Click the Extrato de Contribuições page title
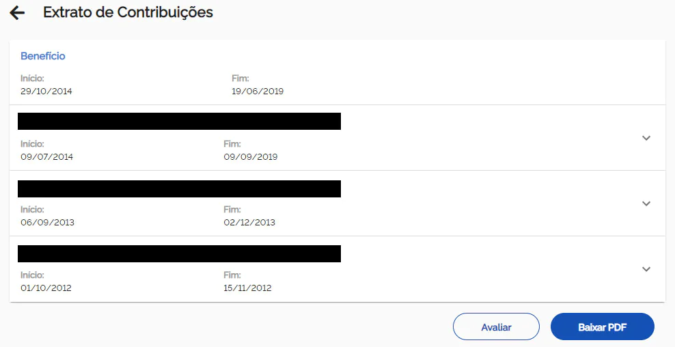Screen dimensions: 675x347 coord(128,12)
